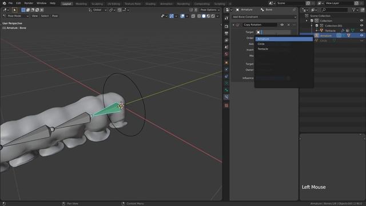This screenshot has height=206, width=366.
Task: Toggle the viewport overlays icon
Action: (182, 16)
